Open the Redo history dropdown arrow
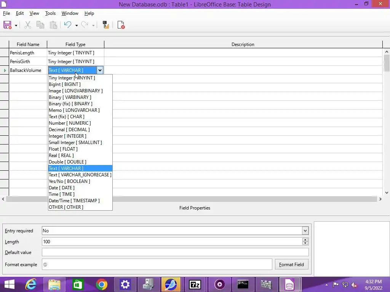The height and width of the screenshot is (292, 390). (93, 25)
